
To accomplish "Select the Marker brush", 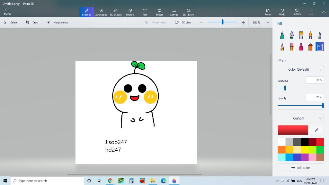I will [x=282, y=35].
